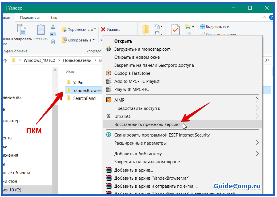277x197 pixels.
Task: Open the Вид ribbon tab
Action: pyautogui.click(x=53, y=17)
